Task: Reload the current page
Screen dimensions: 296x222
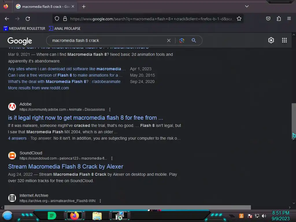Action: click(x=28, y=19)
